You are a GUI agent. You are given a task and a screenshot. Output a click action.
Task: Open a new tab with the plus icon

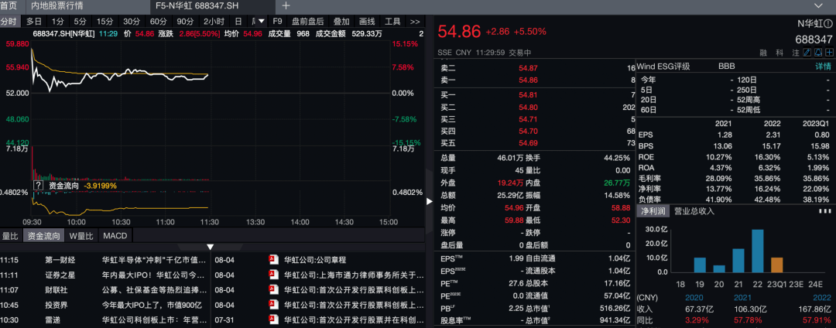tap(286, 6)
